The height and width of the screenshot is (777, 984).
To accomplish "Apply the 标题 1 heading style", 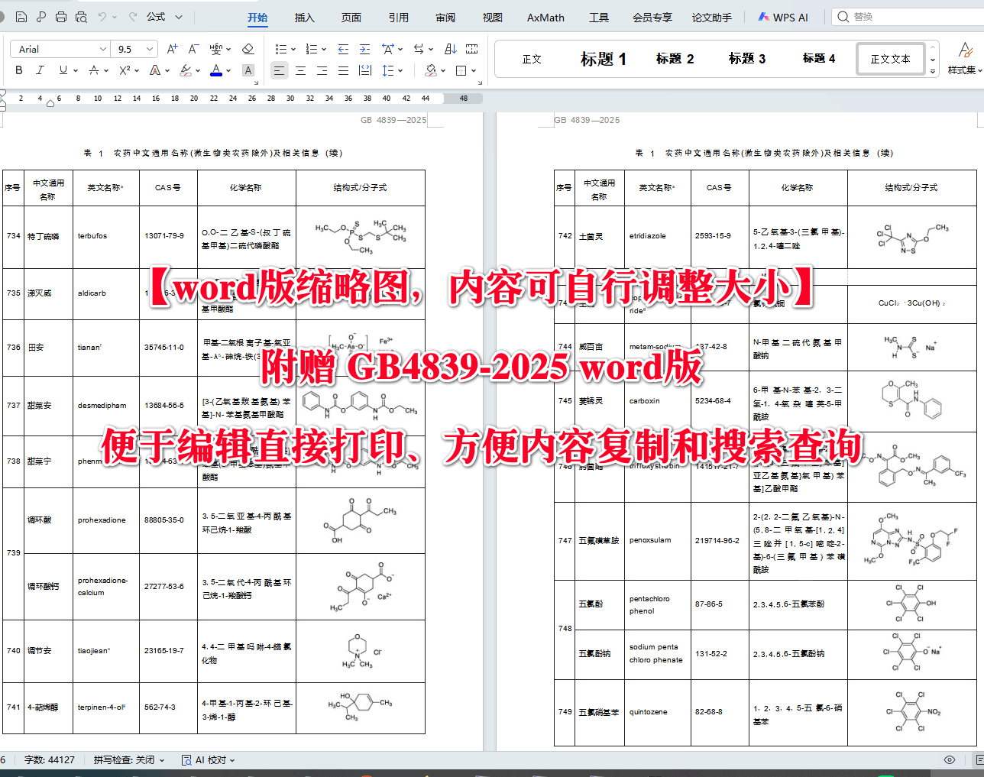I will [x=604, y=58].
